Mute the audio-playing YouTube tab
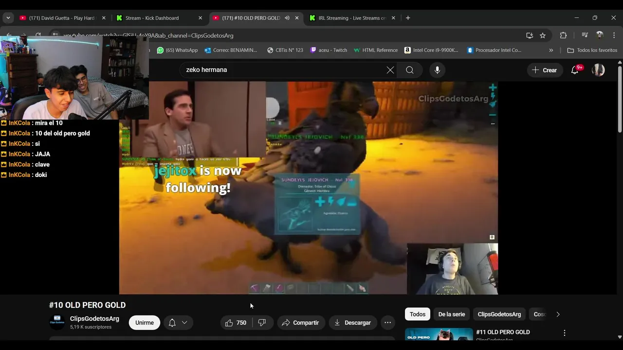Image resolution: width=623 pixels, height=350 pixels. point(287,18)
